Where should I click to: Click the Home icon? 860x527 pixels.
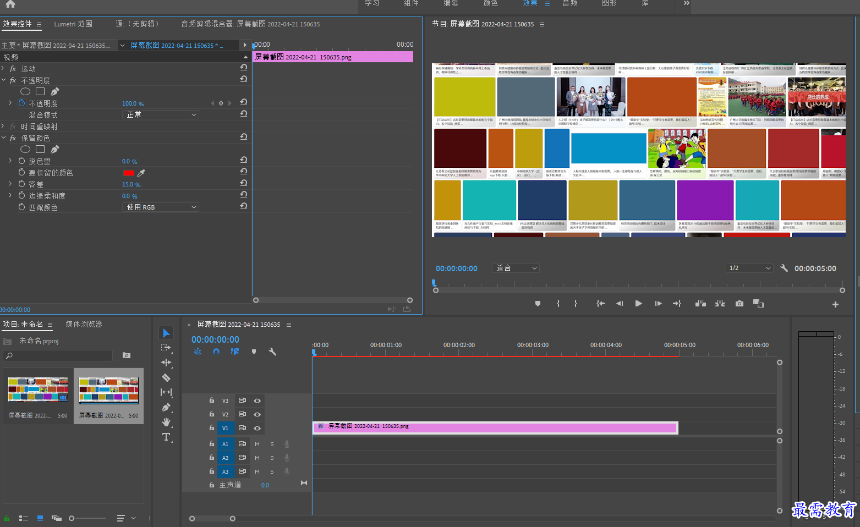tap(10, 4)
